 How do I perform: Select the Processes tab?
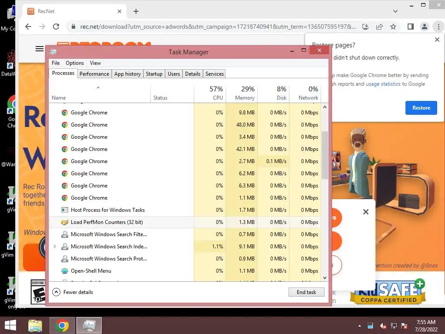click(63, 73)
